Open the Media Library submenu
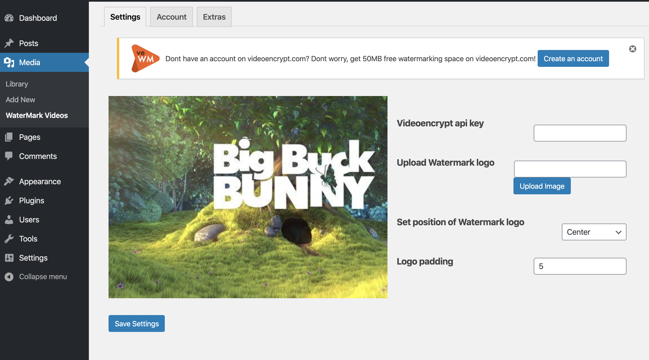The height and width of the screenshot is (360, 649). [x=17, y=84]
